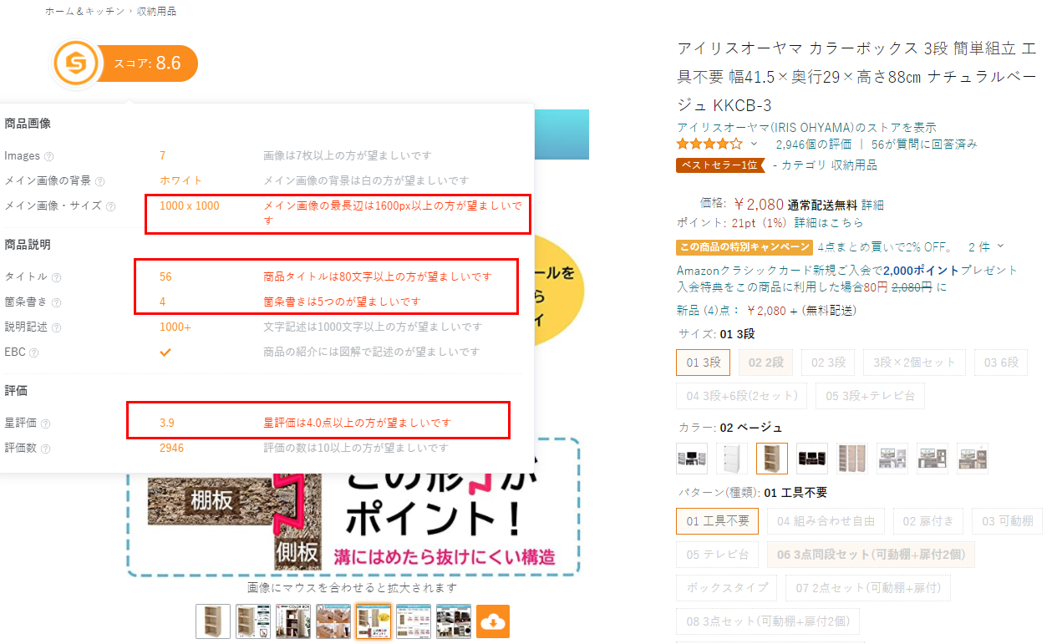Screen dimensions: 1057x644
Task: Select the white color box swatch
Action: pos(732,459)
